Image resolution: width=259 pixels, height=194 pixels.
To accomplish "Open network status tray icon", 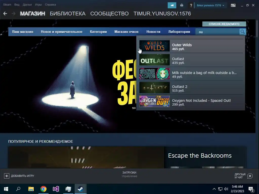I will click(220, 189).
